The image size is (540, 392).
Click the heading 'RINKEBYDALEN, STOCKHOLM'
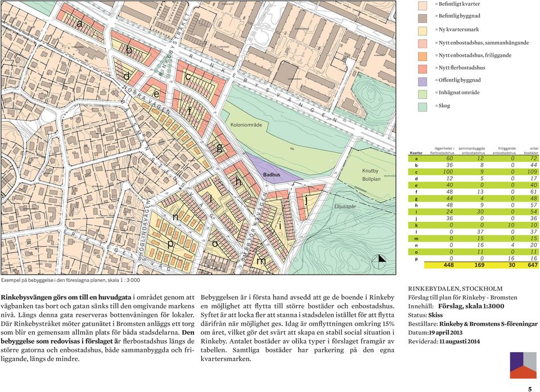(455, 289)
